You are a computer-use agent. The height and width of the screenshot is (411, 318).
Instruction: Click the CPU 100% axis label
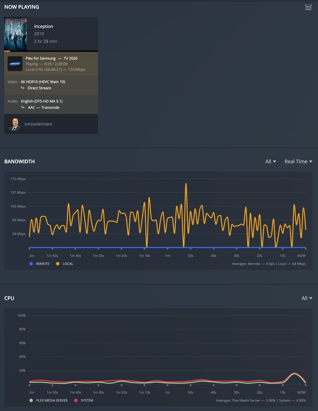coord(21,315)
